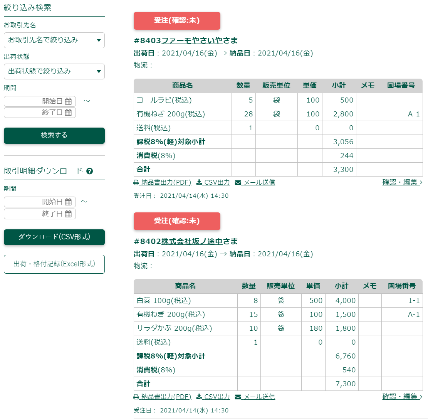The height and width of the screenshot is (419, 428).
Task: Click the サラダかぶ 200g(税込) product cell
Action: click(186, 328)
